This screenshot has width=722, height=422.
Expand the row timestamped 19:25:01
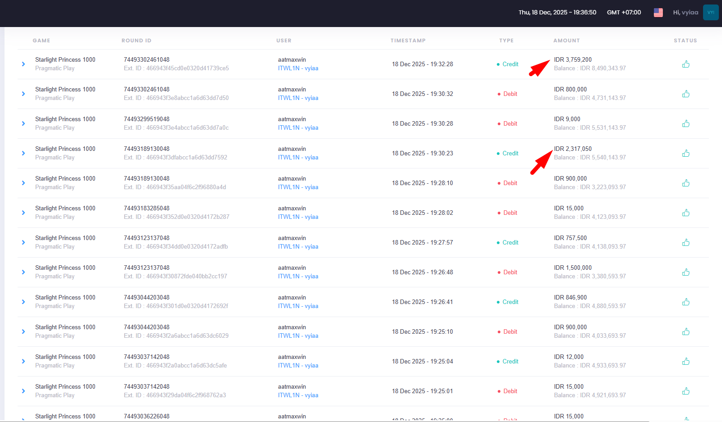[x=23, y=391]
